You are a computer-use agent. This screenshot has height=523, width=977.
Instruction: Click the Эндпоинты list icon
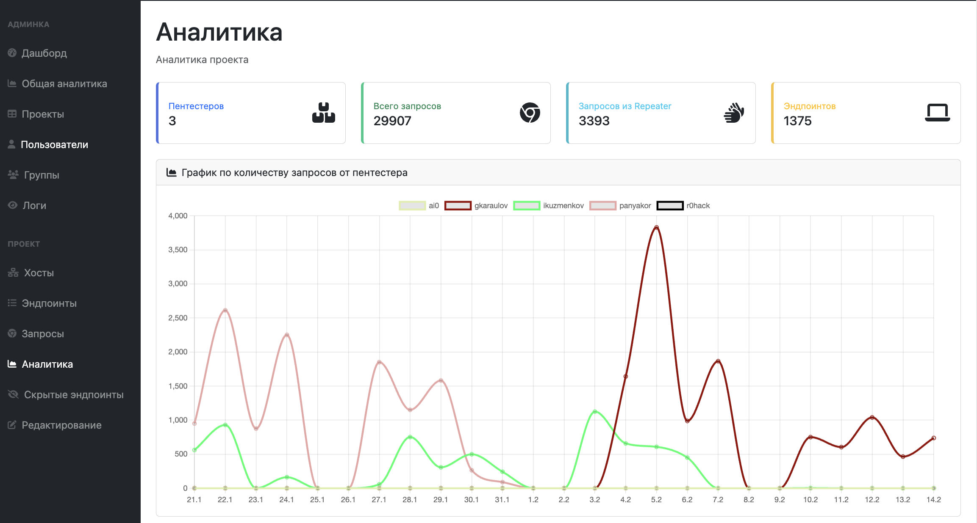(x=12, y=303)
